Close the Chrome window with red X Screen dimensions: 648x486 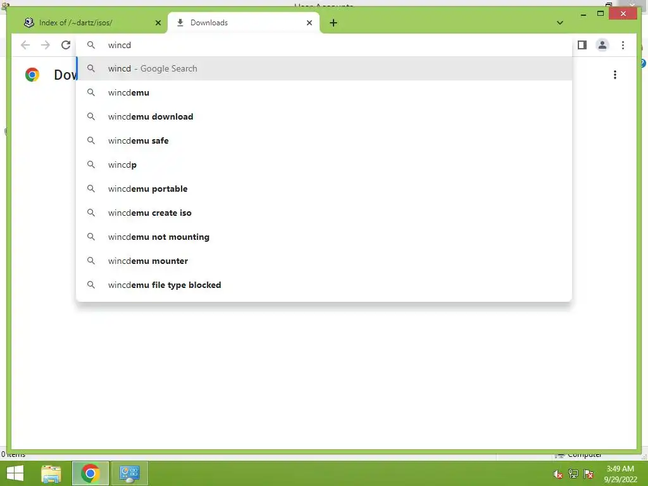pyautogui.click(x=623, y=14)
